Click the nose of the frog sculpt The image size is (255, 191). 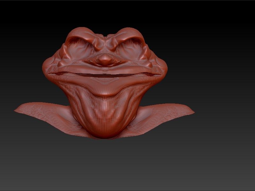click(105, 59)
